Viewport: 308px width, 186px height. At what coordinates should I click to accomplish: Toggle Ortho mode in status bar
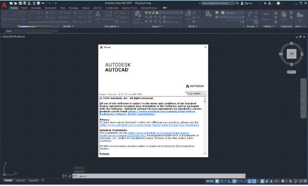tap(229, 181)
